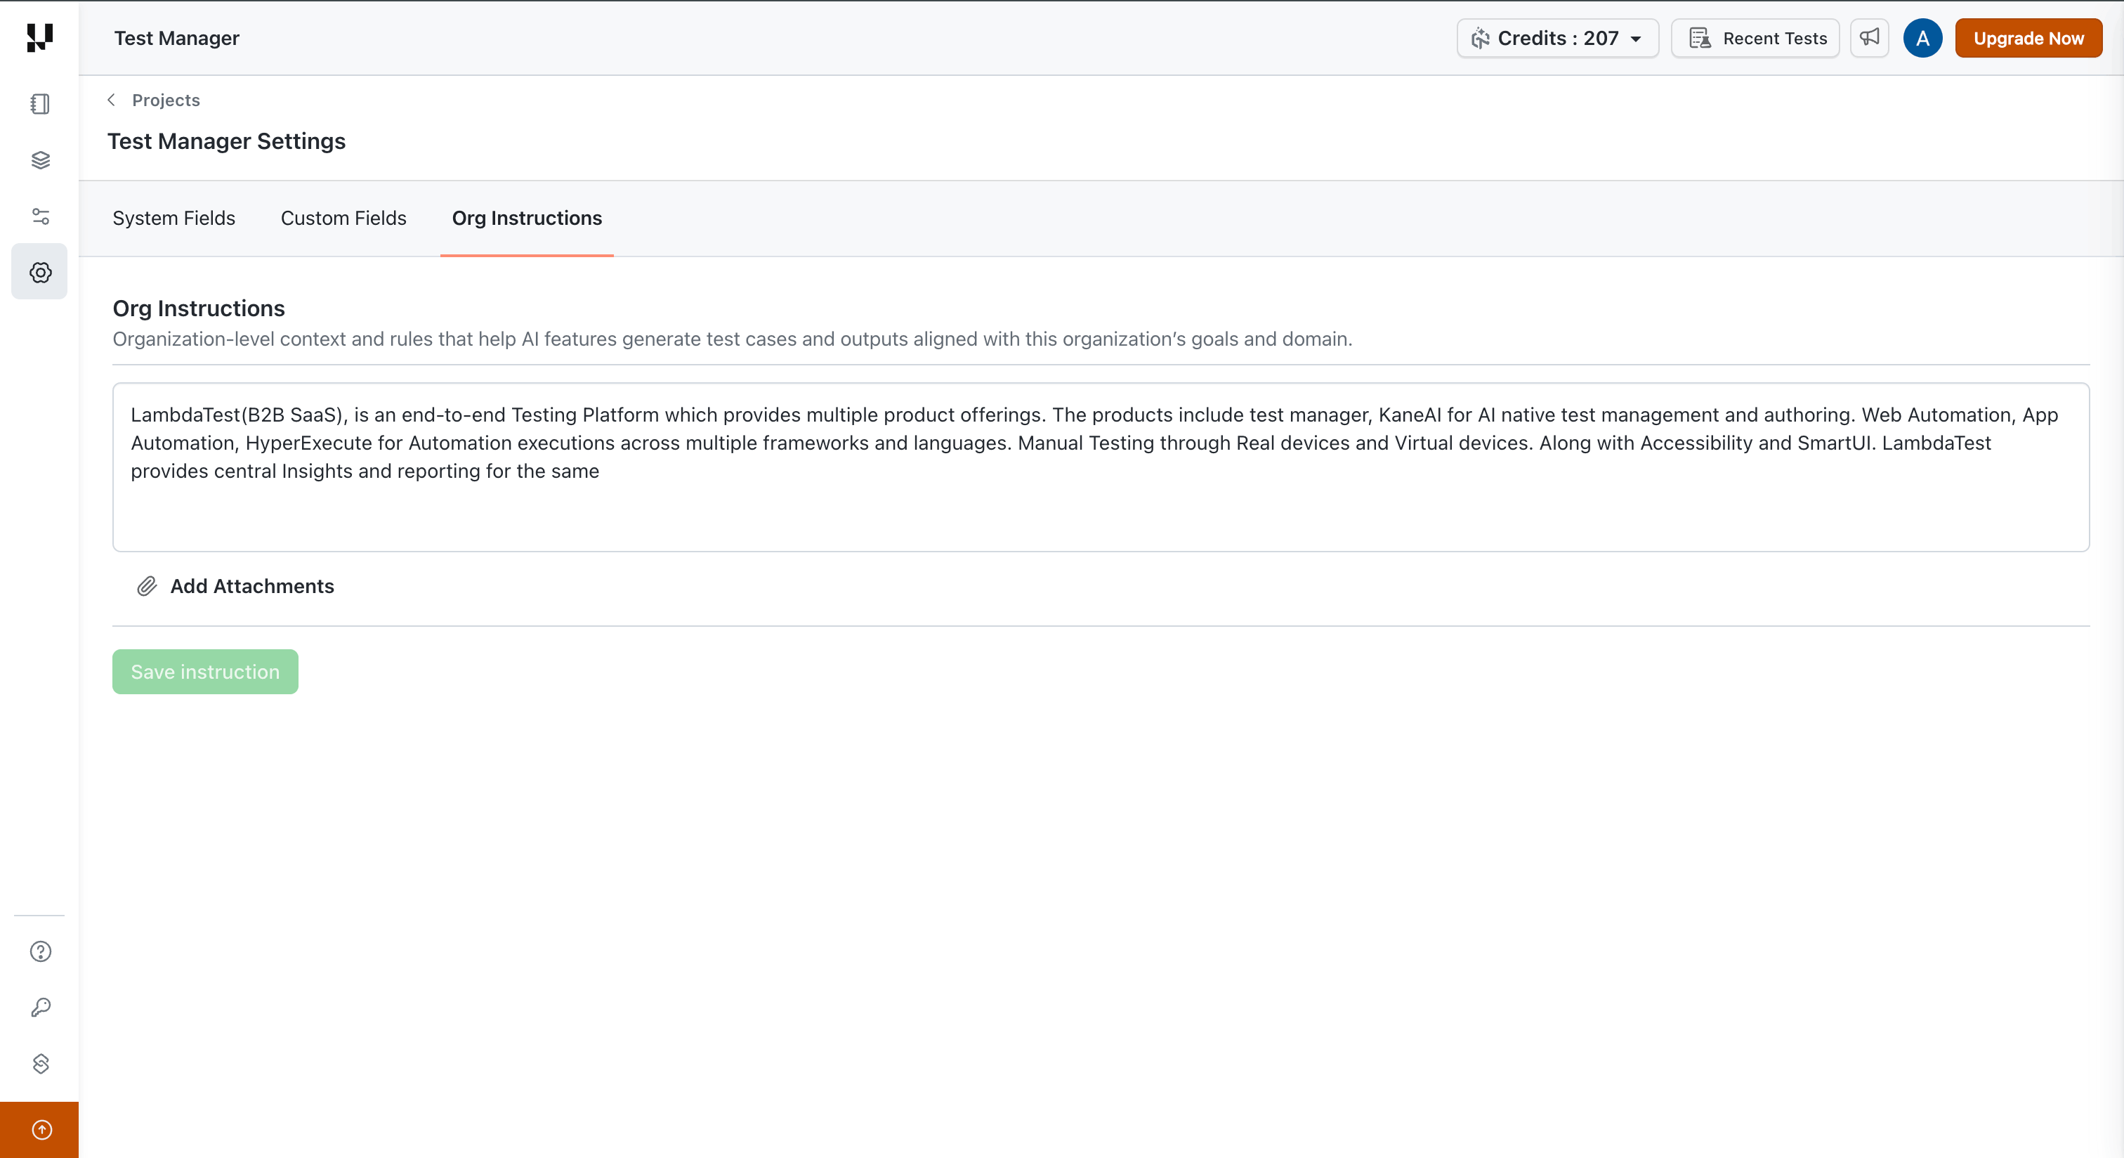Switch to the System Fields tab
Viewport: 2124px width, 1158px height.
tap(173, 218)
